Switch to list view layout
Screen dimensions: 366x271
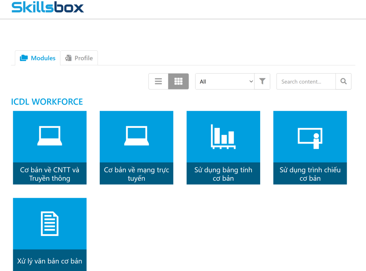point(158,81)
